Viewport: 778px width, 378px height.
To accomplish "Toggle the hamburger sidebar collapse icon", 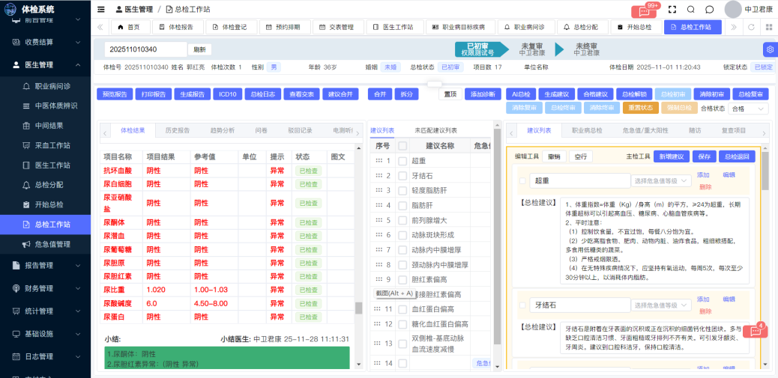I will point(101,9).
